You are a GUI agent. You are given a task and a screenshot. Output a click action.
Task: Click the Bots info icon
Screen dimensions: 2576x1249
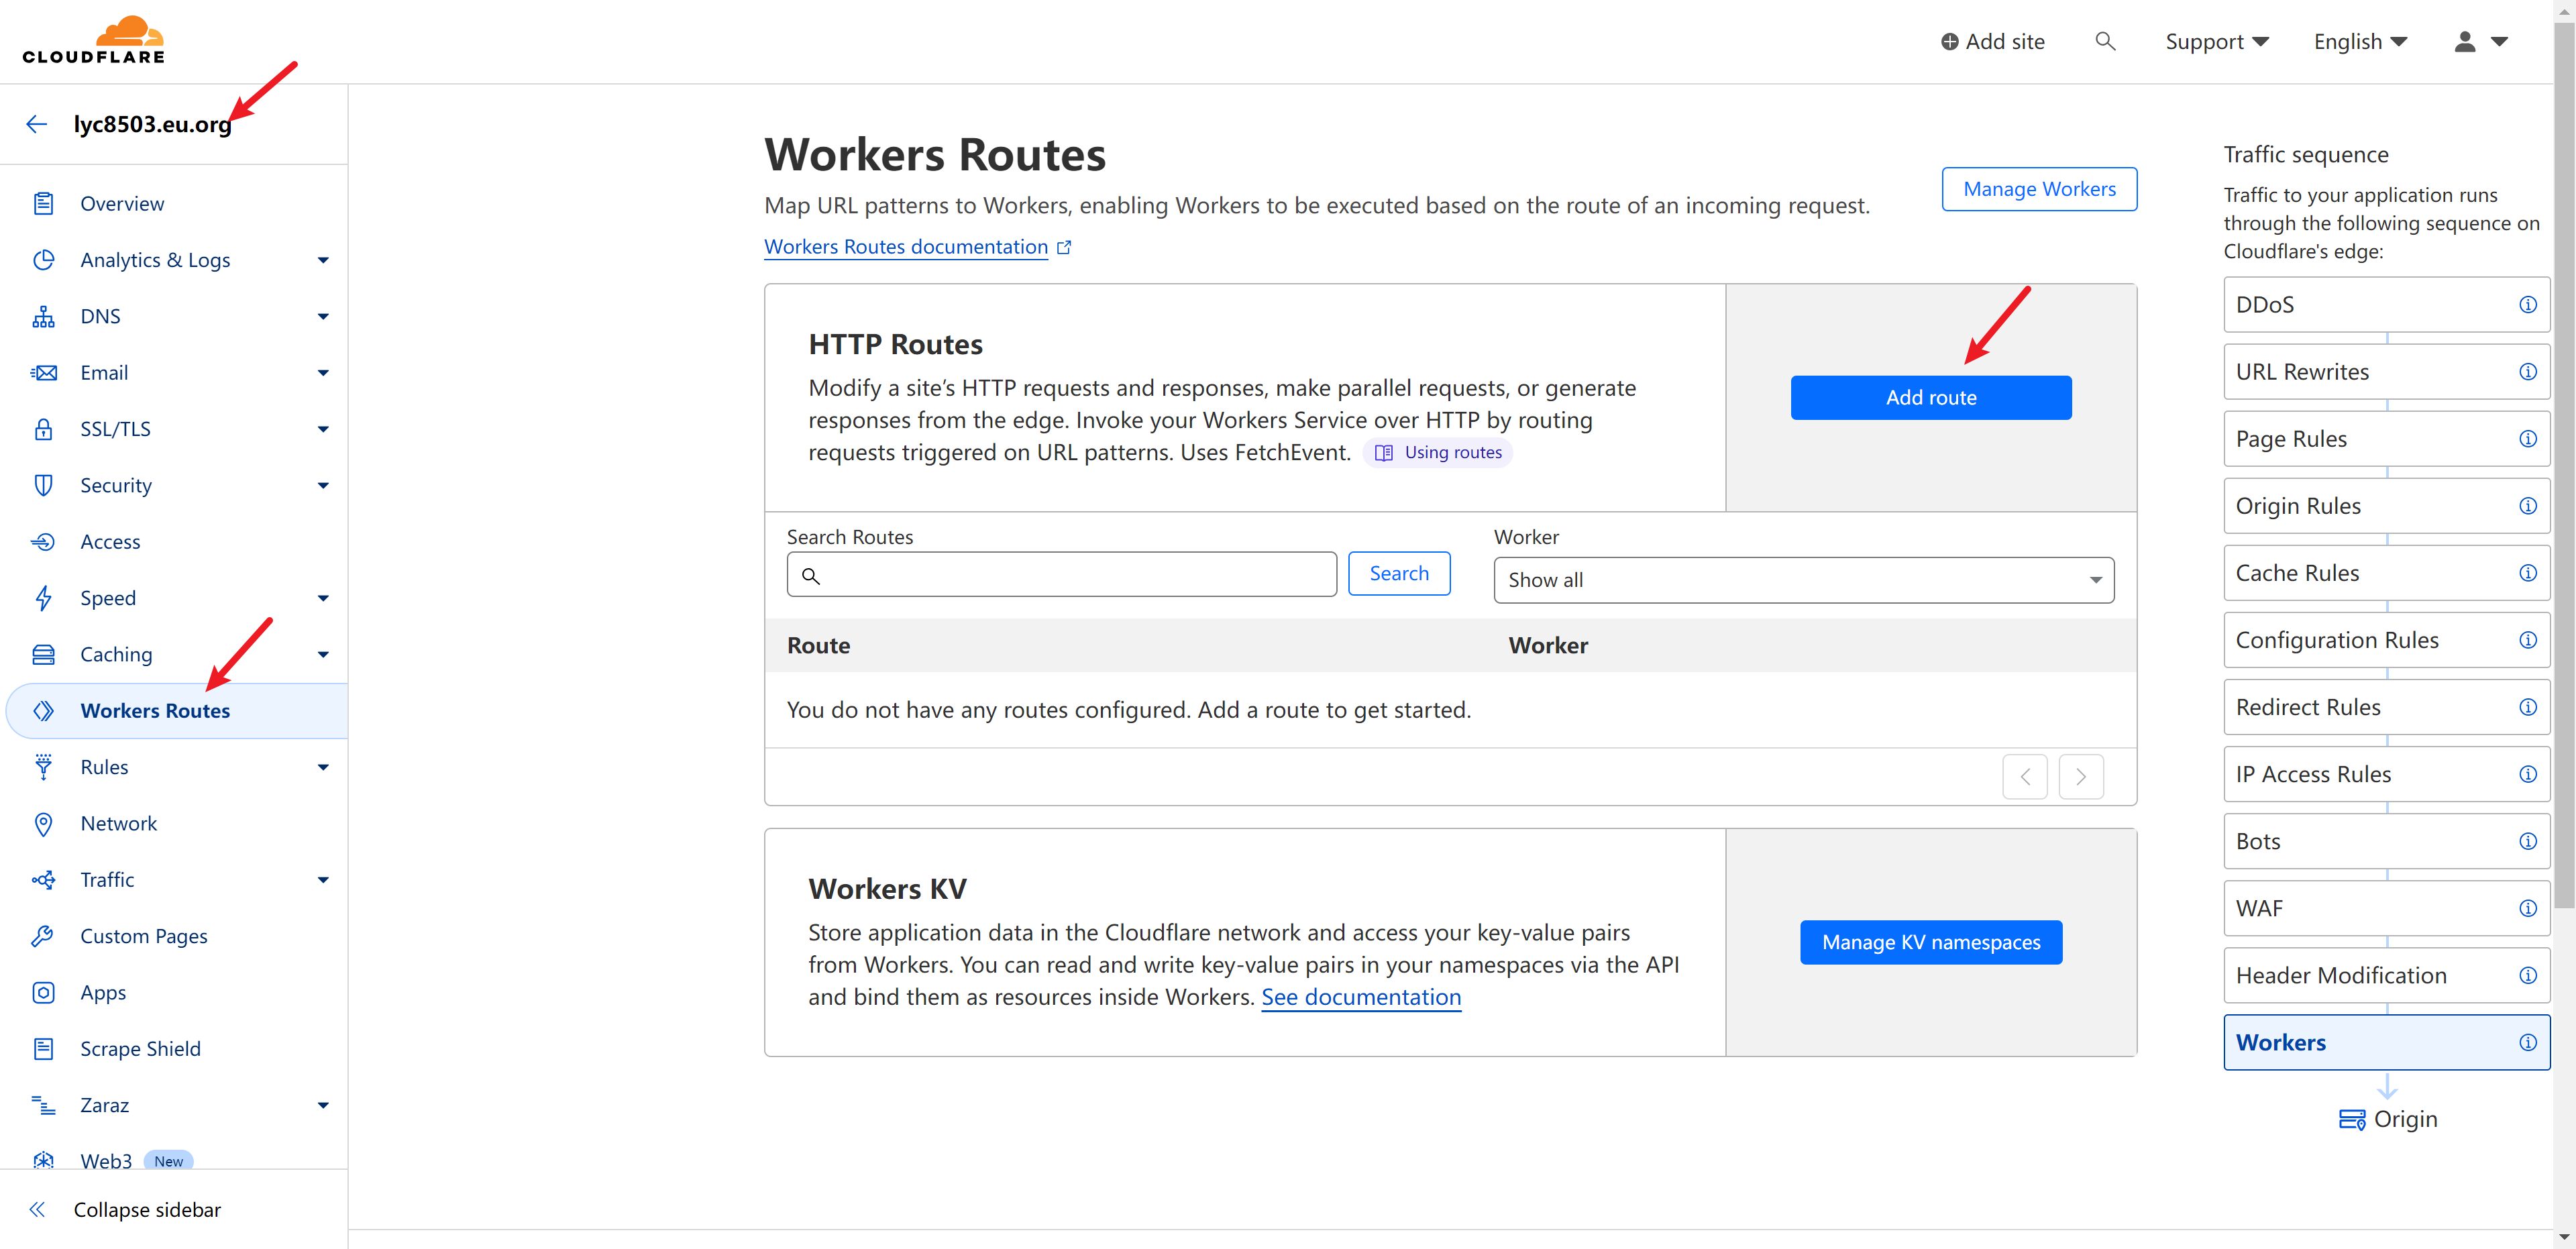tap(2527, 840)
